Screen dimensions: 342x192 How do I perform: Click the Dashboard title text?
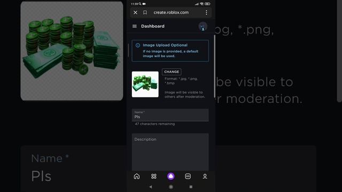point(153,26)
